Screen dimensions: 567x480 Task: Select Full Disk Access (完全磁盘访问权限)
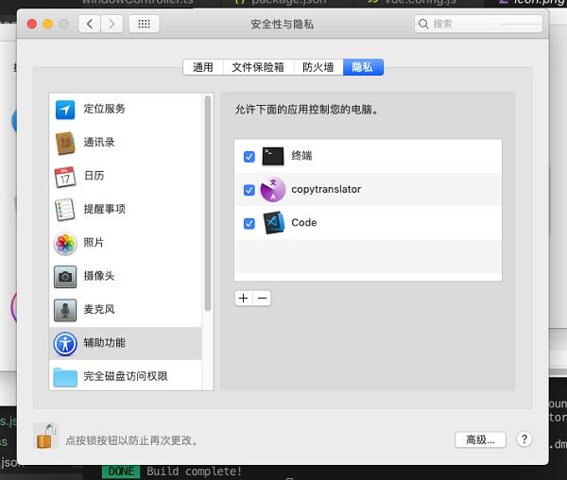pos(125,376)
